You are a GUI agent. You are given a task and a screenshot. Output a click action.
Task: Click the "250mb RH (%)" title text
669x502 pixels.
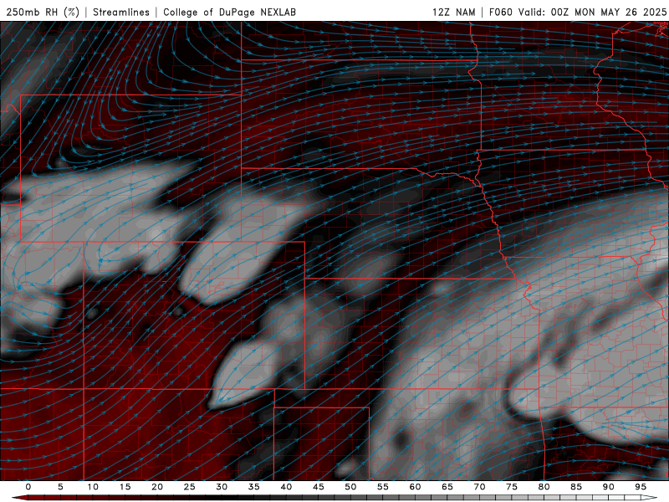pos(43,12)
